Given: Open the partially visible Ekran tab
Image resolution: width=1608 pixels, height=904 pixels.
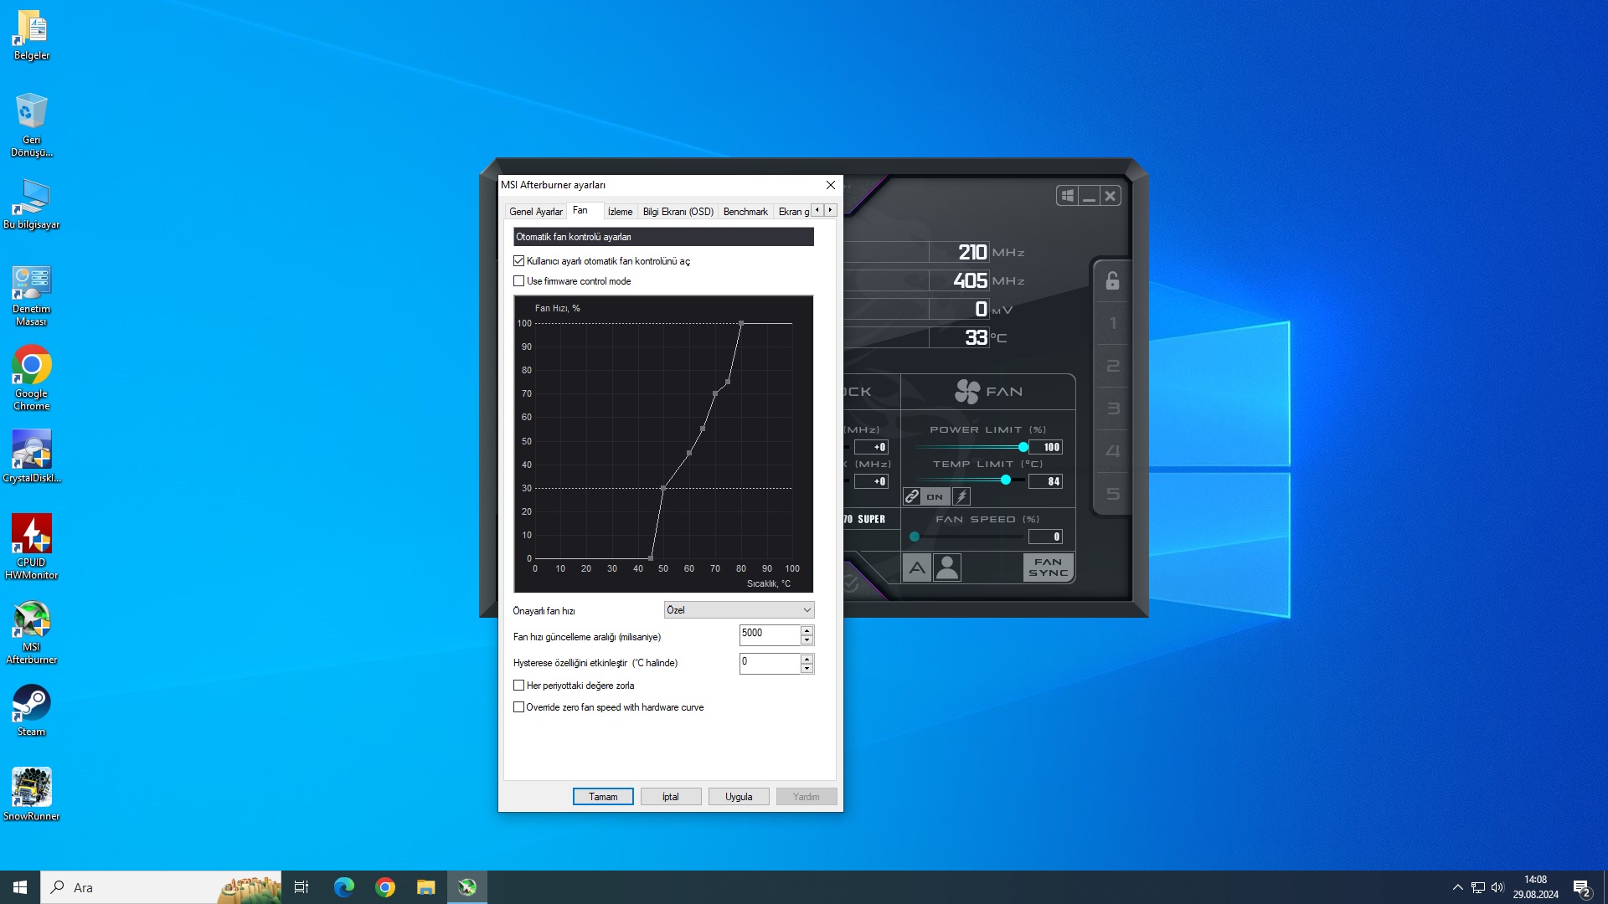Looking at the screenshot, I should pos(792,212).
